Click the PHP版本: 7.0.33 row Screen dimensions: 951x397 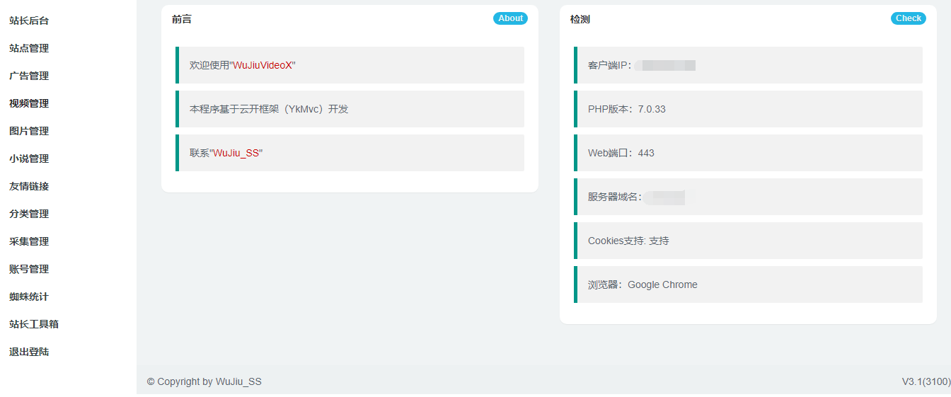(748, 109)
